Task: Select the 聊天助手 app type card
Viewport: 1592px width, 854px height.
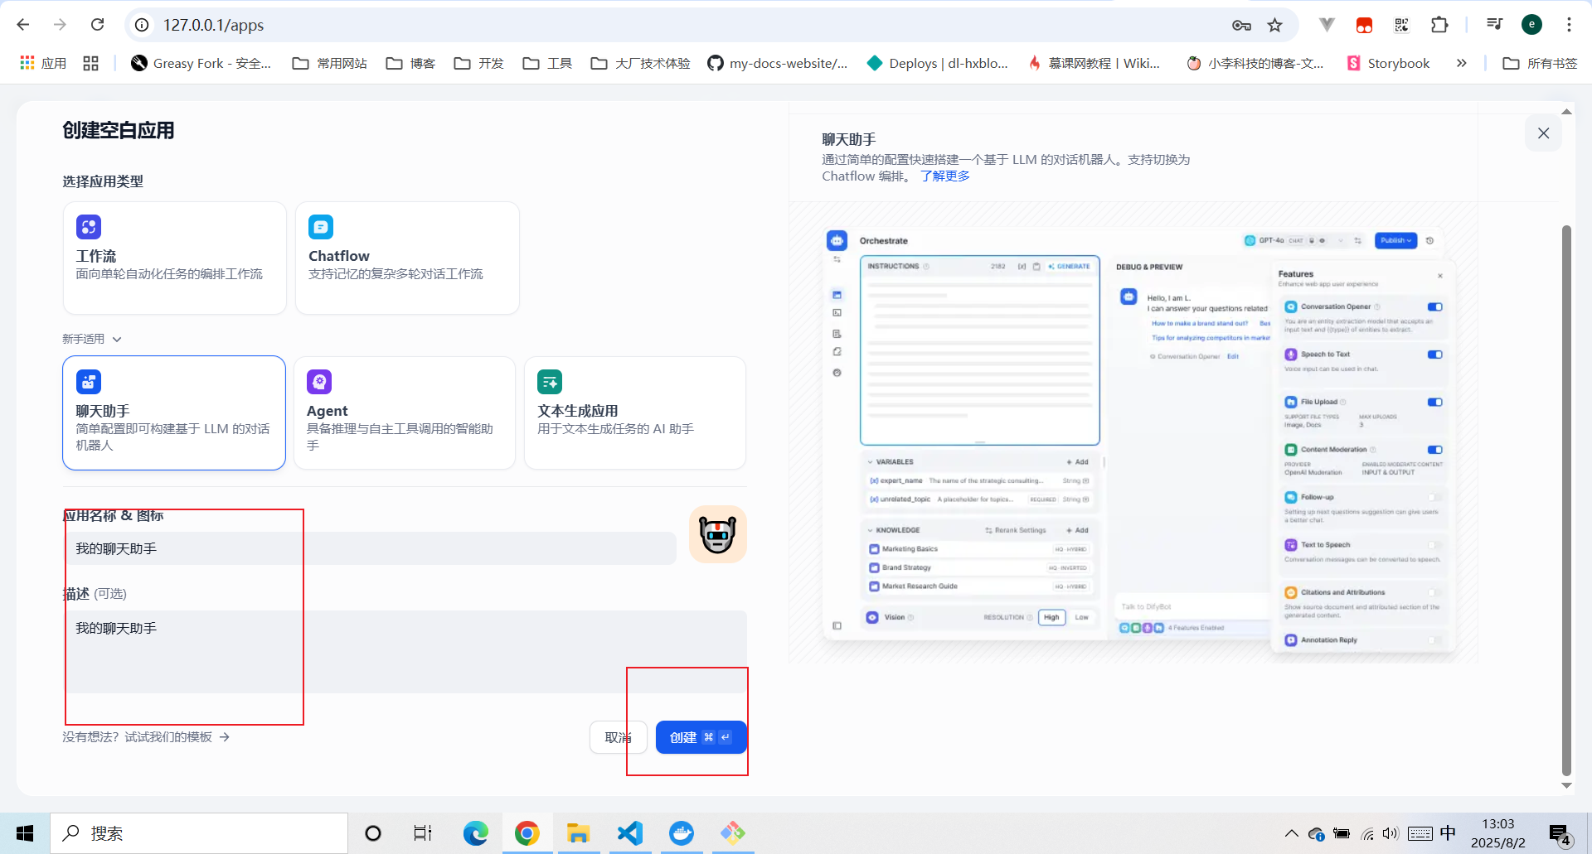Action: 174,413
